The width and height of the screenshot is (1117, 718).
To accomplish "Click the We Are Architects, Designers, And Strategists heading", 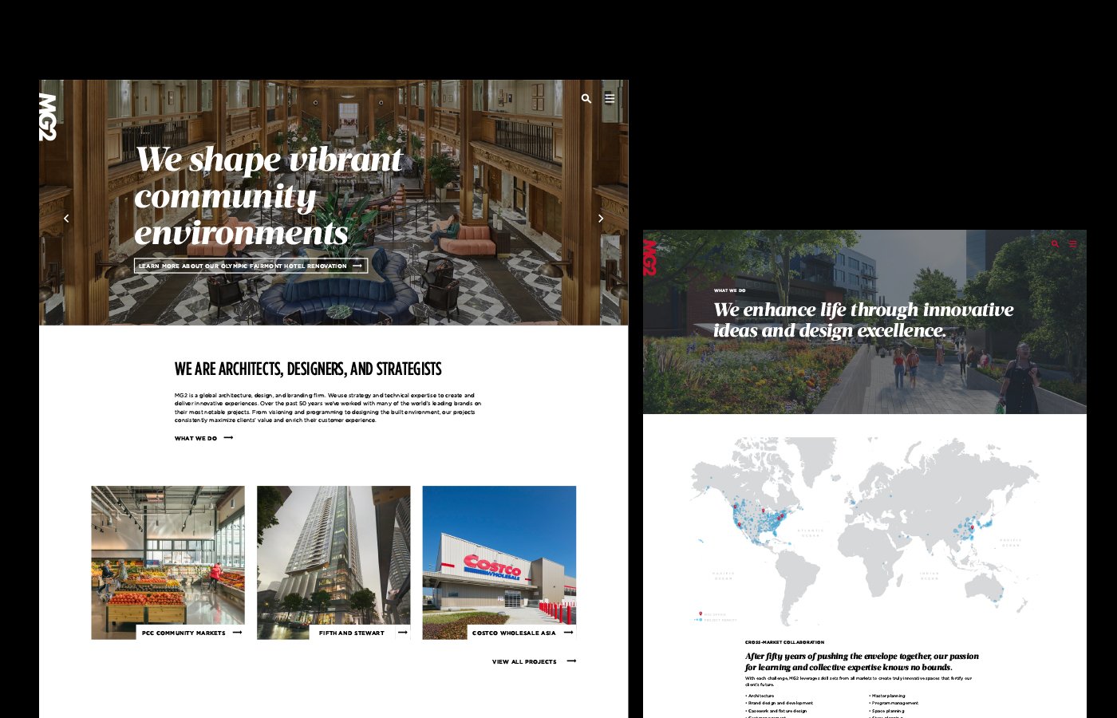I will click(x=308, y=369).
